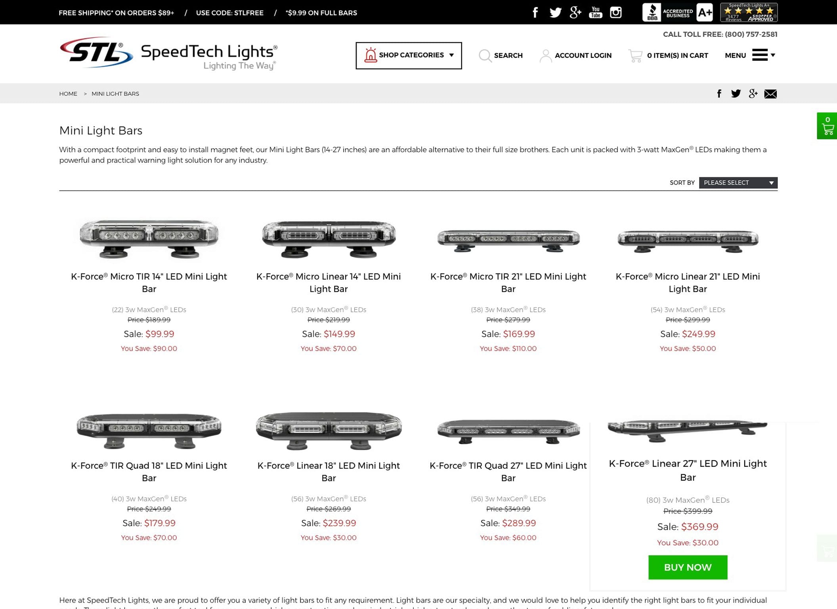Click the K-Force TIR Quad 18 product thumbnail
The width and height of the screenshot is (837, 609).
point(149,429)
